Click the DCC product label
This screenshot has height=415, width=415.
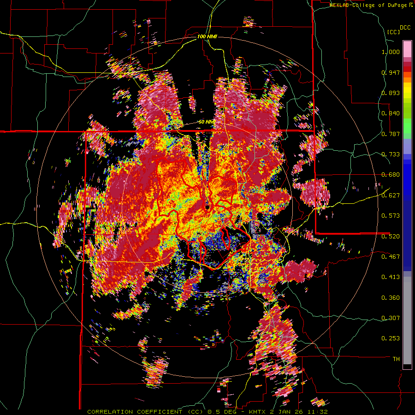point(405,28)
